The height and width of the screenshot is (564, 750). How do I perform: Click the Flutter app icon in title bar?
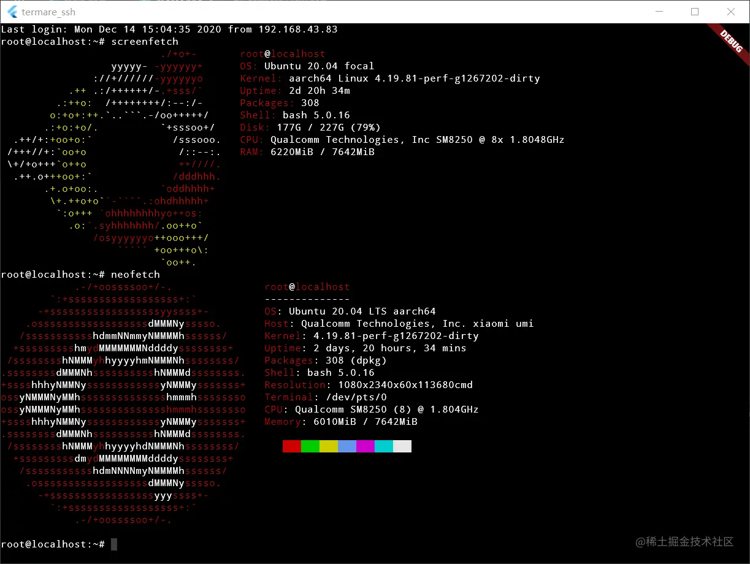click(12, 12)
